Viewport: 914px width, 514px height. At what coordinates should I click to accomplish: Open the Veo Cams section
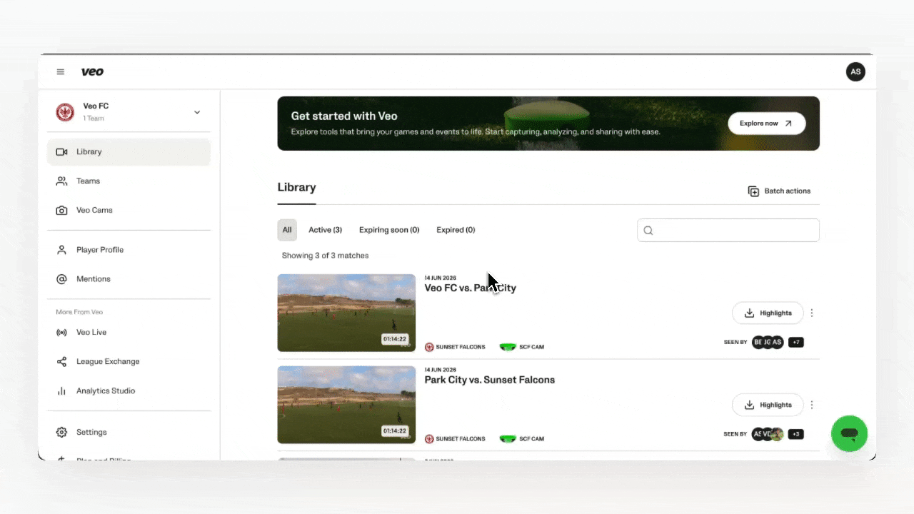[129, 211]
